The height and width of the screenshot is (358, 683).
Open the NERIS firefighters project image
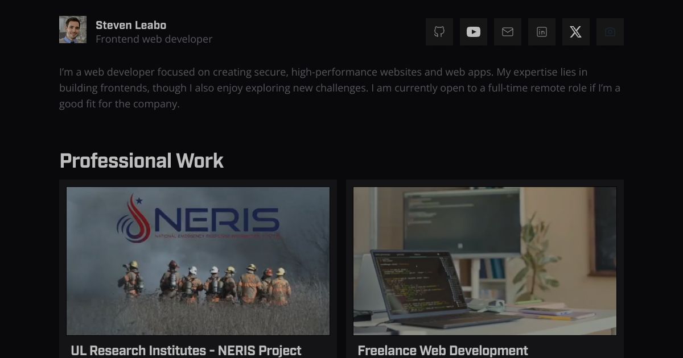198,261
